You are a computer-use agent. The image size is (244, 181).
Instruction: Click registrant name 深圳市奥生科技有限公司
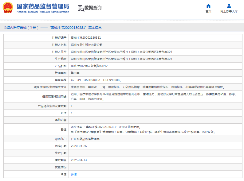pos(87,45)
